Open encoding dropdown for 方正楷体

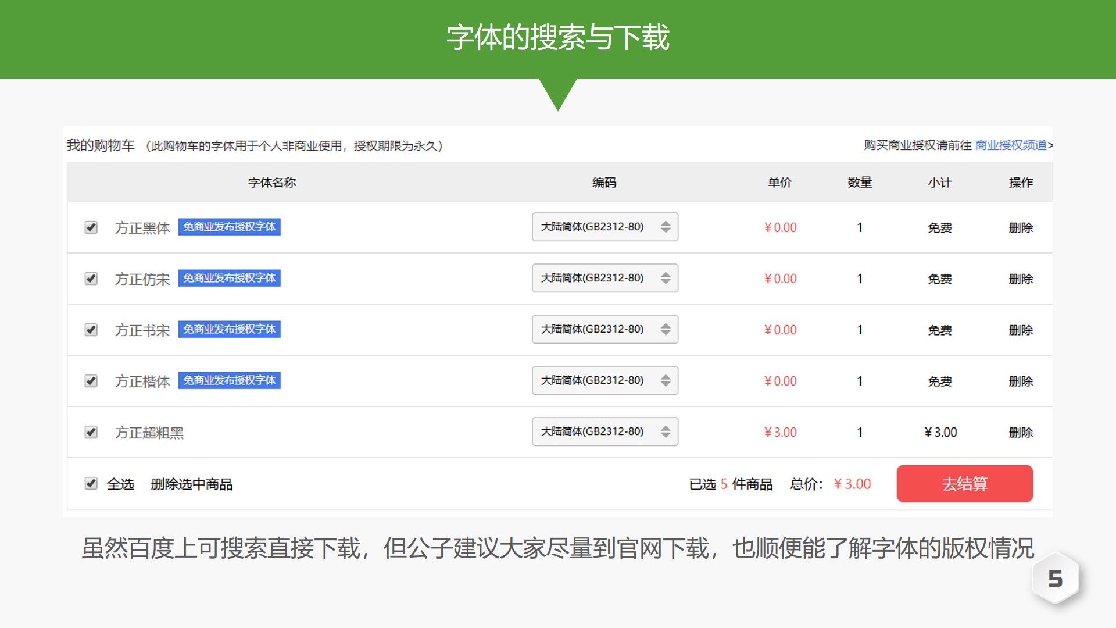[x=604, y=380]
